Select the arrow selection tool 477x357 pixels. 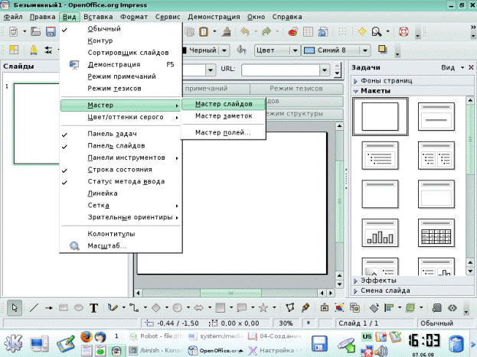(x=15, y=308)
